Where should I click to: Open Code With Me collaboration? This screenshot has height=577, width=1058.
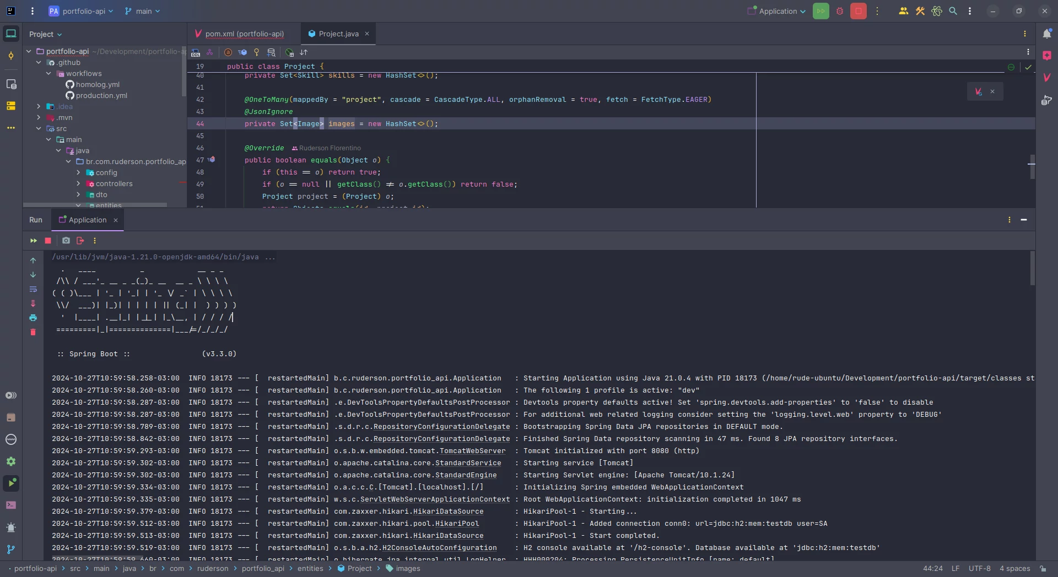pyautogui.click(x=903, y=11)
